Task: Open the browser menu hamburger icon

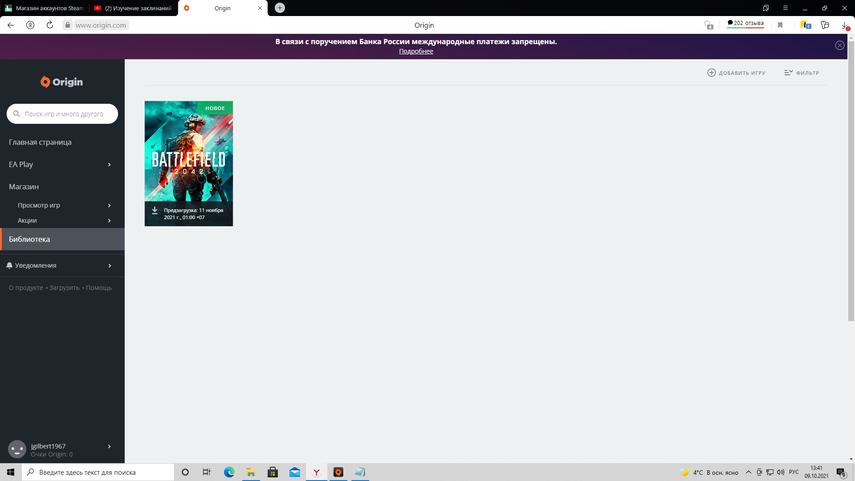Action: (786, 8)
